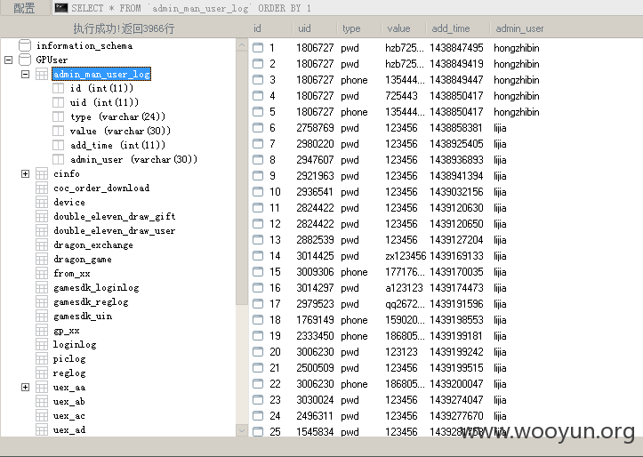Sort by the uid column header
Image resolution: width=643 pixels, height=457 pixels.
click(x=315, y=28)
